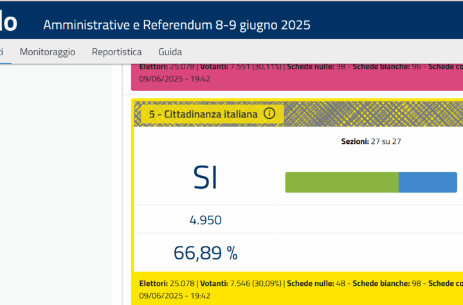Click the blue NO portion of results bar
Image resolution: width=463 pixels, height=305 pixels.
click(428, 182)
